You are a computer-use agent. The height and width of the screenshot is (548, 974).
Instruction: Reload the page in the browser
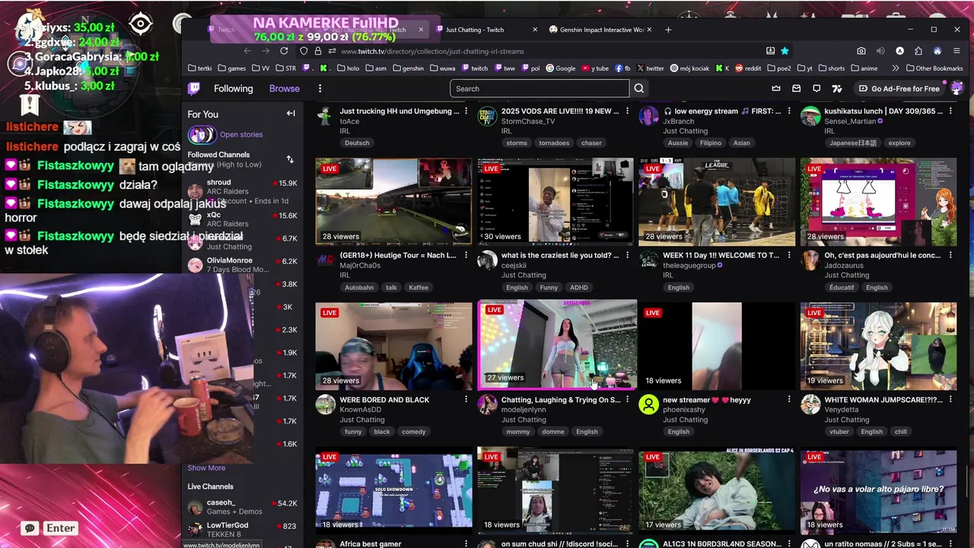click(x=284, y=51)
